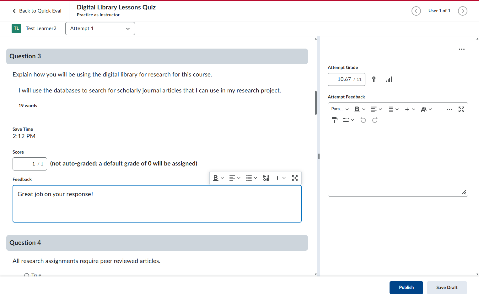Click Back to Quick Eval link
The height and width of the screenshot is (299, 479).
pyautogui.click(x=37, y=11)
